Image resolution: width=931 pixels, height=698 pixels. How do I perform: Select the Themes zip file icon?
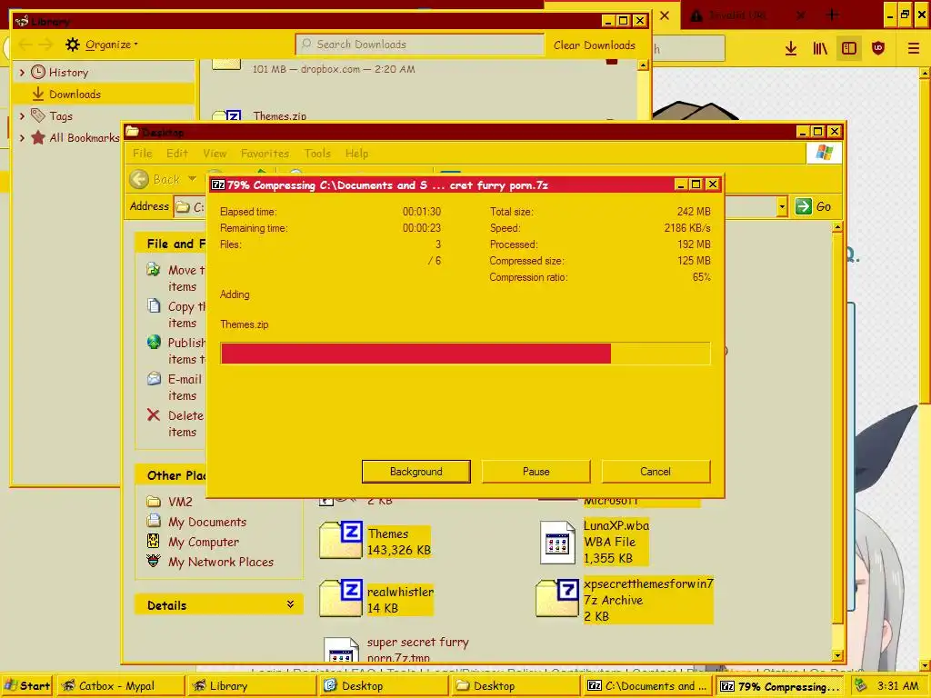tap(341, 540)
